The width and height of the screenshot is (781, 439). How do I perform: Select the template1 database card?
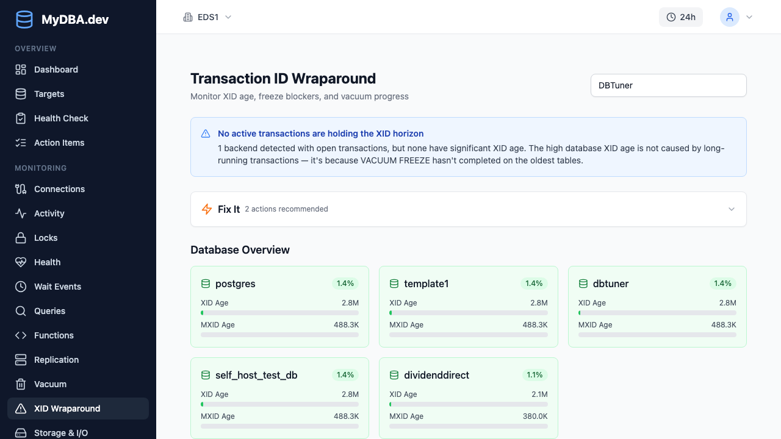pyautogui.click(x=469, y=307)
